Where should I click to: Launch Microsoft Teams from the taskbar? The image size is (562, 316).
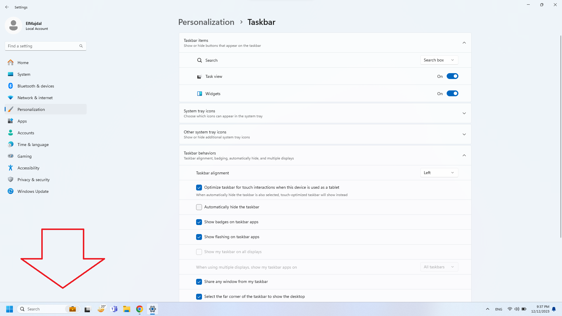coord(114,309)
